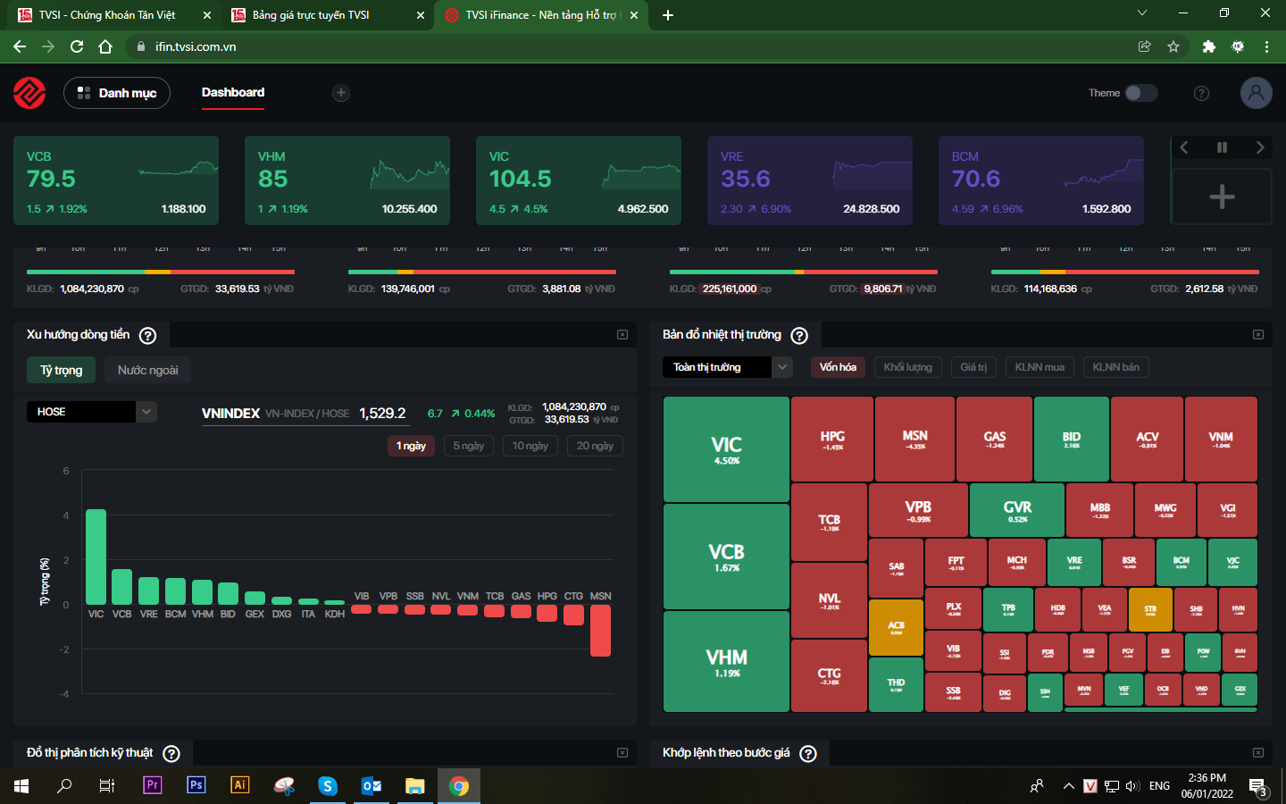Open the Danh mục menu button
1286x804 pixels.
pyautogui.click(x=117, y=93)
